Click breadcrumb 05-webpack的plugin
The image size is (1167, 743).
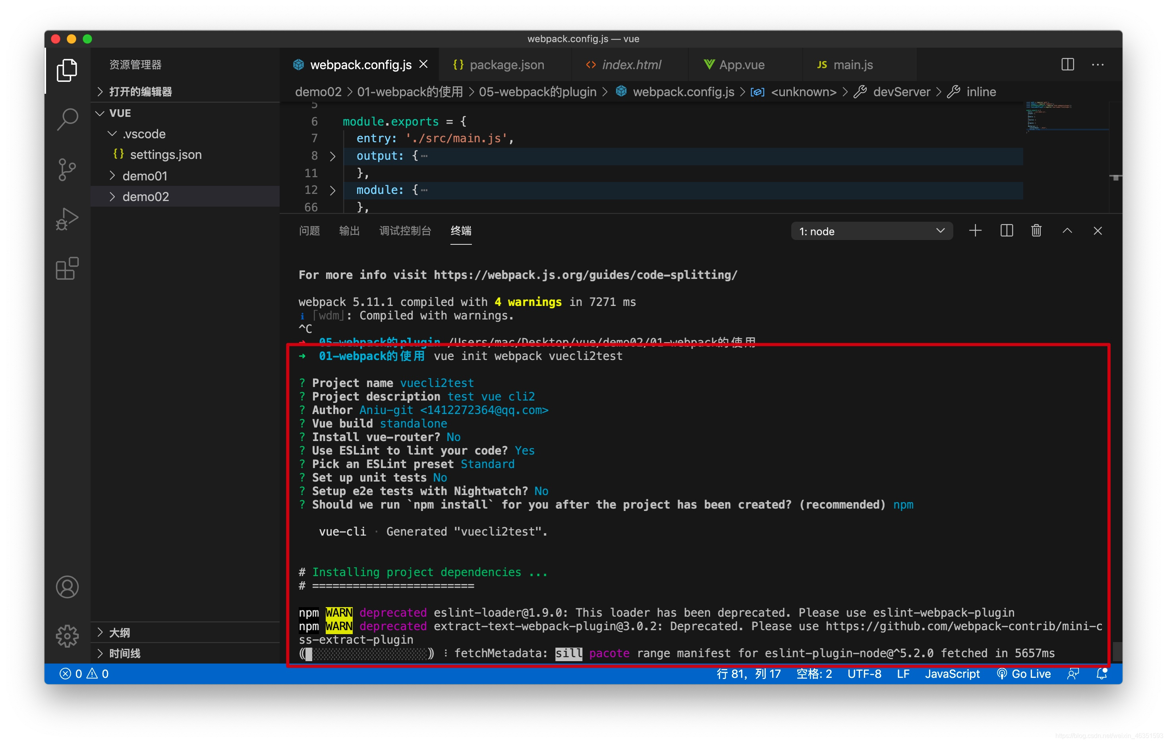(537, 92)
